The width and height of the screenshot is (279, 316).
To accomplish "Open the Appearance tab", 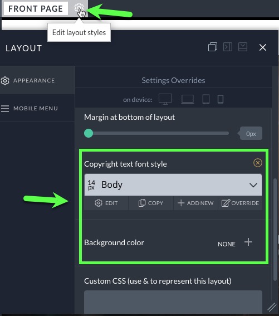I will (37, 80).
